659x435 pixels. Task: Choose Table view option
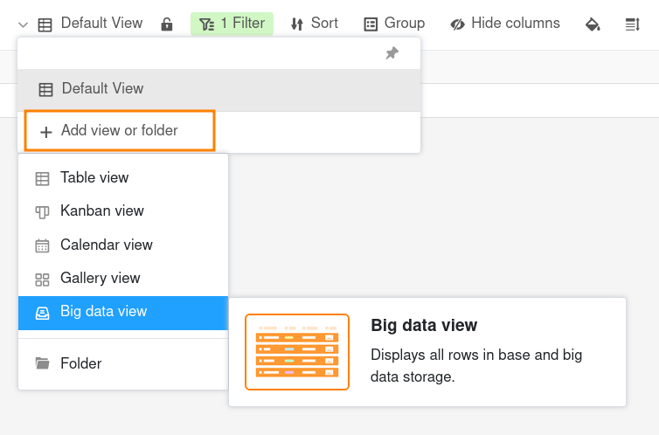94,178
